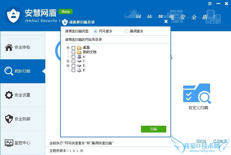
Task: Select the 桌面 tree label
Action: [x=86, y=48]
